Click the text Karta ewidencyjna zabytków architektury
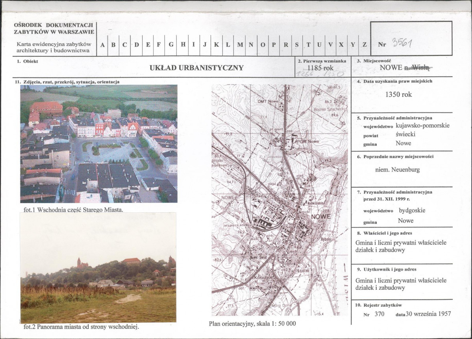Viewport: 472px width, 339px height. tap(54, 47)
